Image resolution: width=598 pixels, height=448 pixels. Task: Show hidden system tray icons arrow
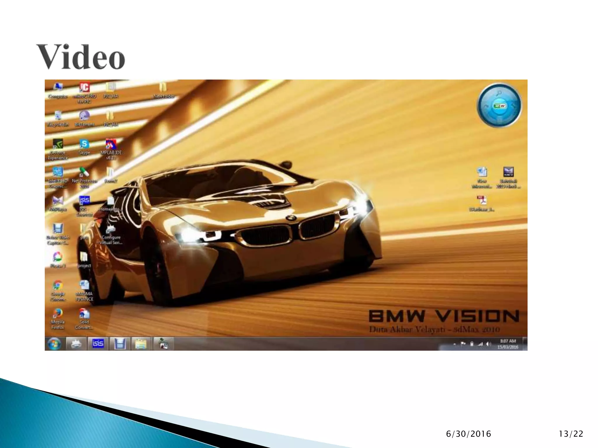point(455,344)
